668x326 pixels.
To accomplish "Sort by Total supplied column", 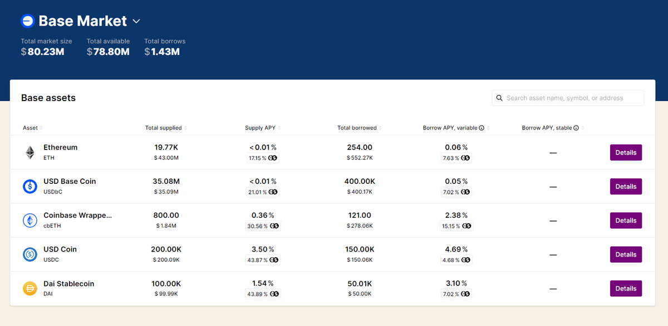I will pos(166,128).
